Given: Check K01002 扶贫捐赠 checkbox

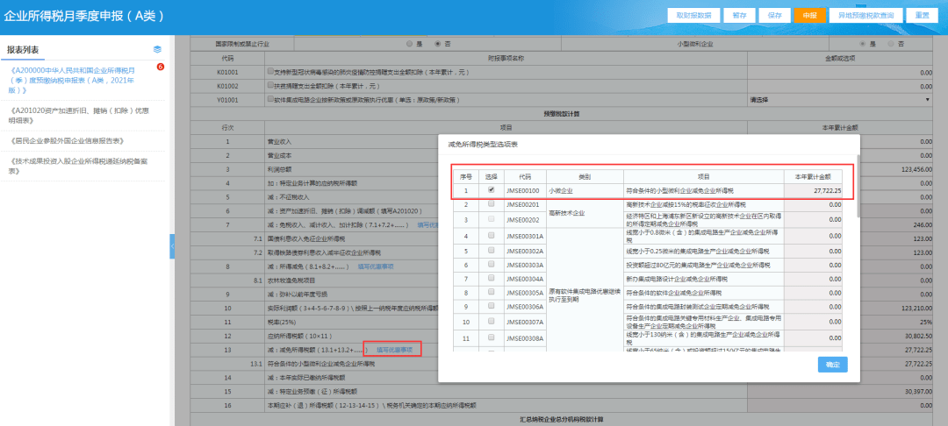Looking at the screenshot, I should tap(270, 86).
